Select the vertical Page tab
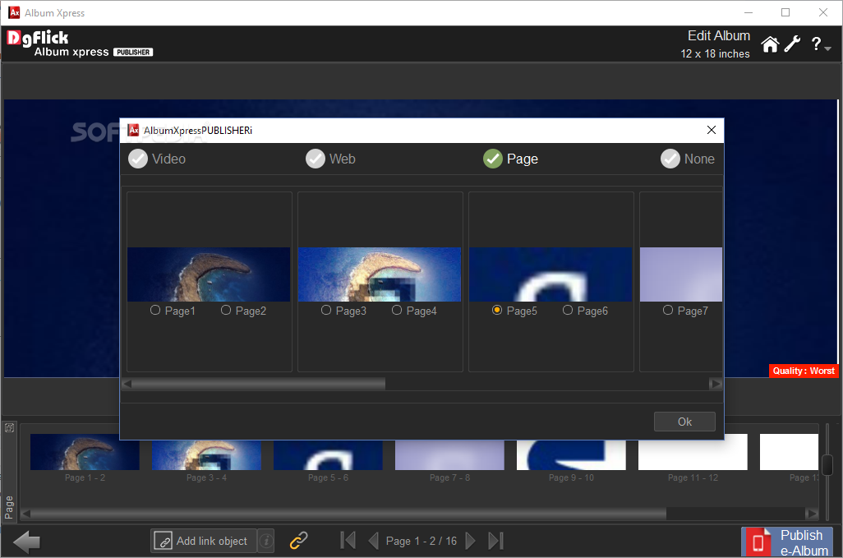This screenshot has width=843, height=558. [x=9, y=508]
